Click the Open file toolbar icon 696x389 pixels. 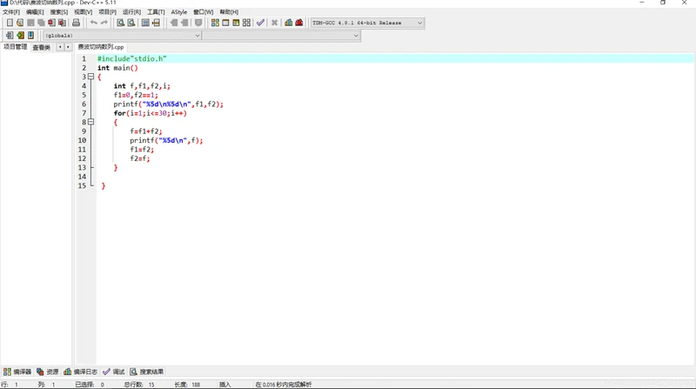click(20, 23)
